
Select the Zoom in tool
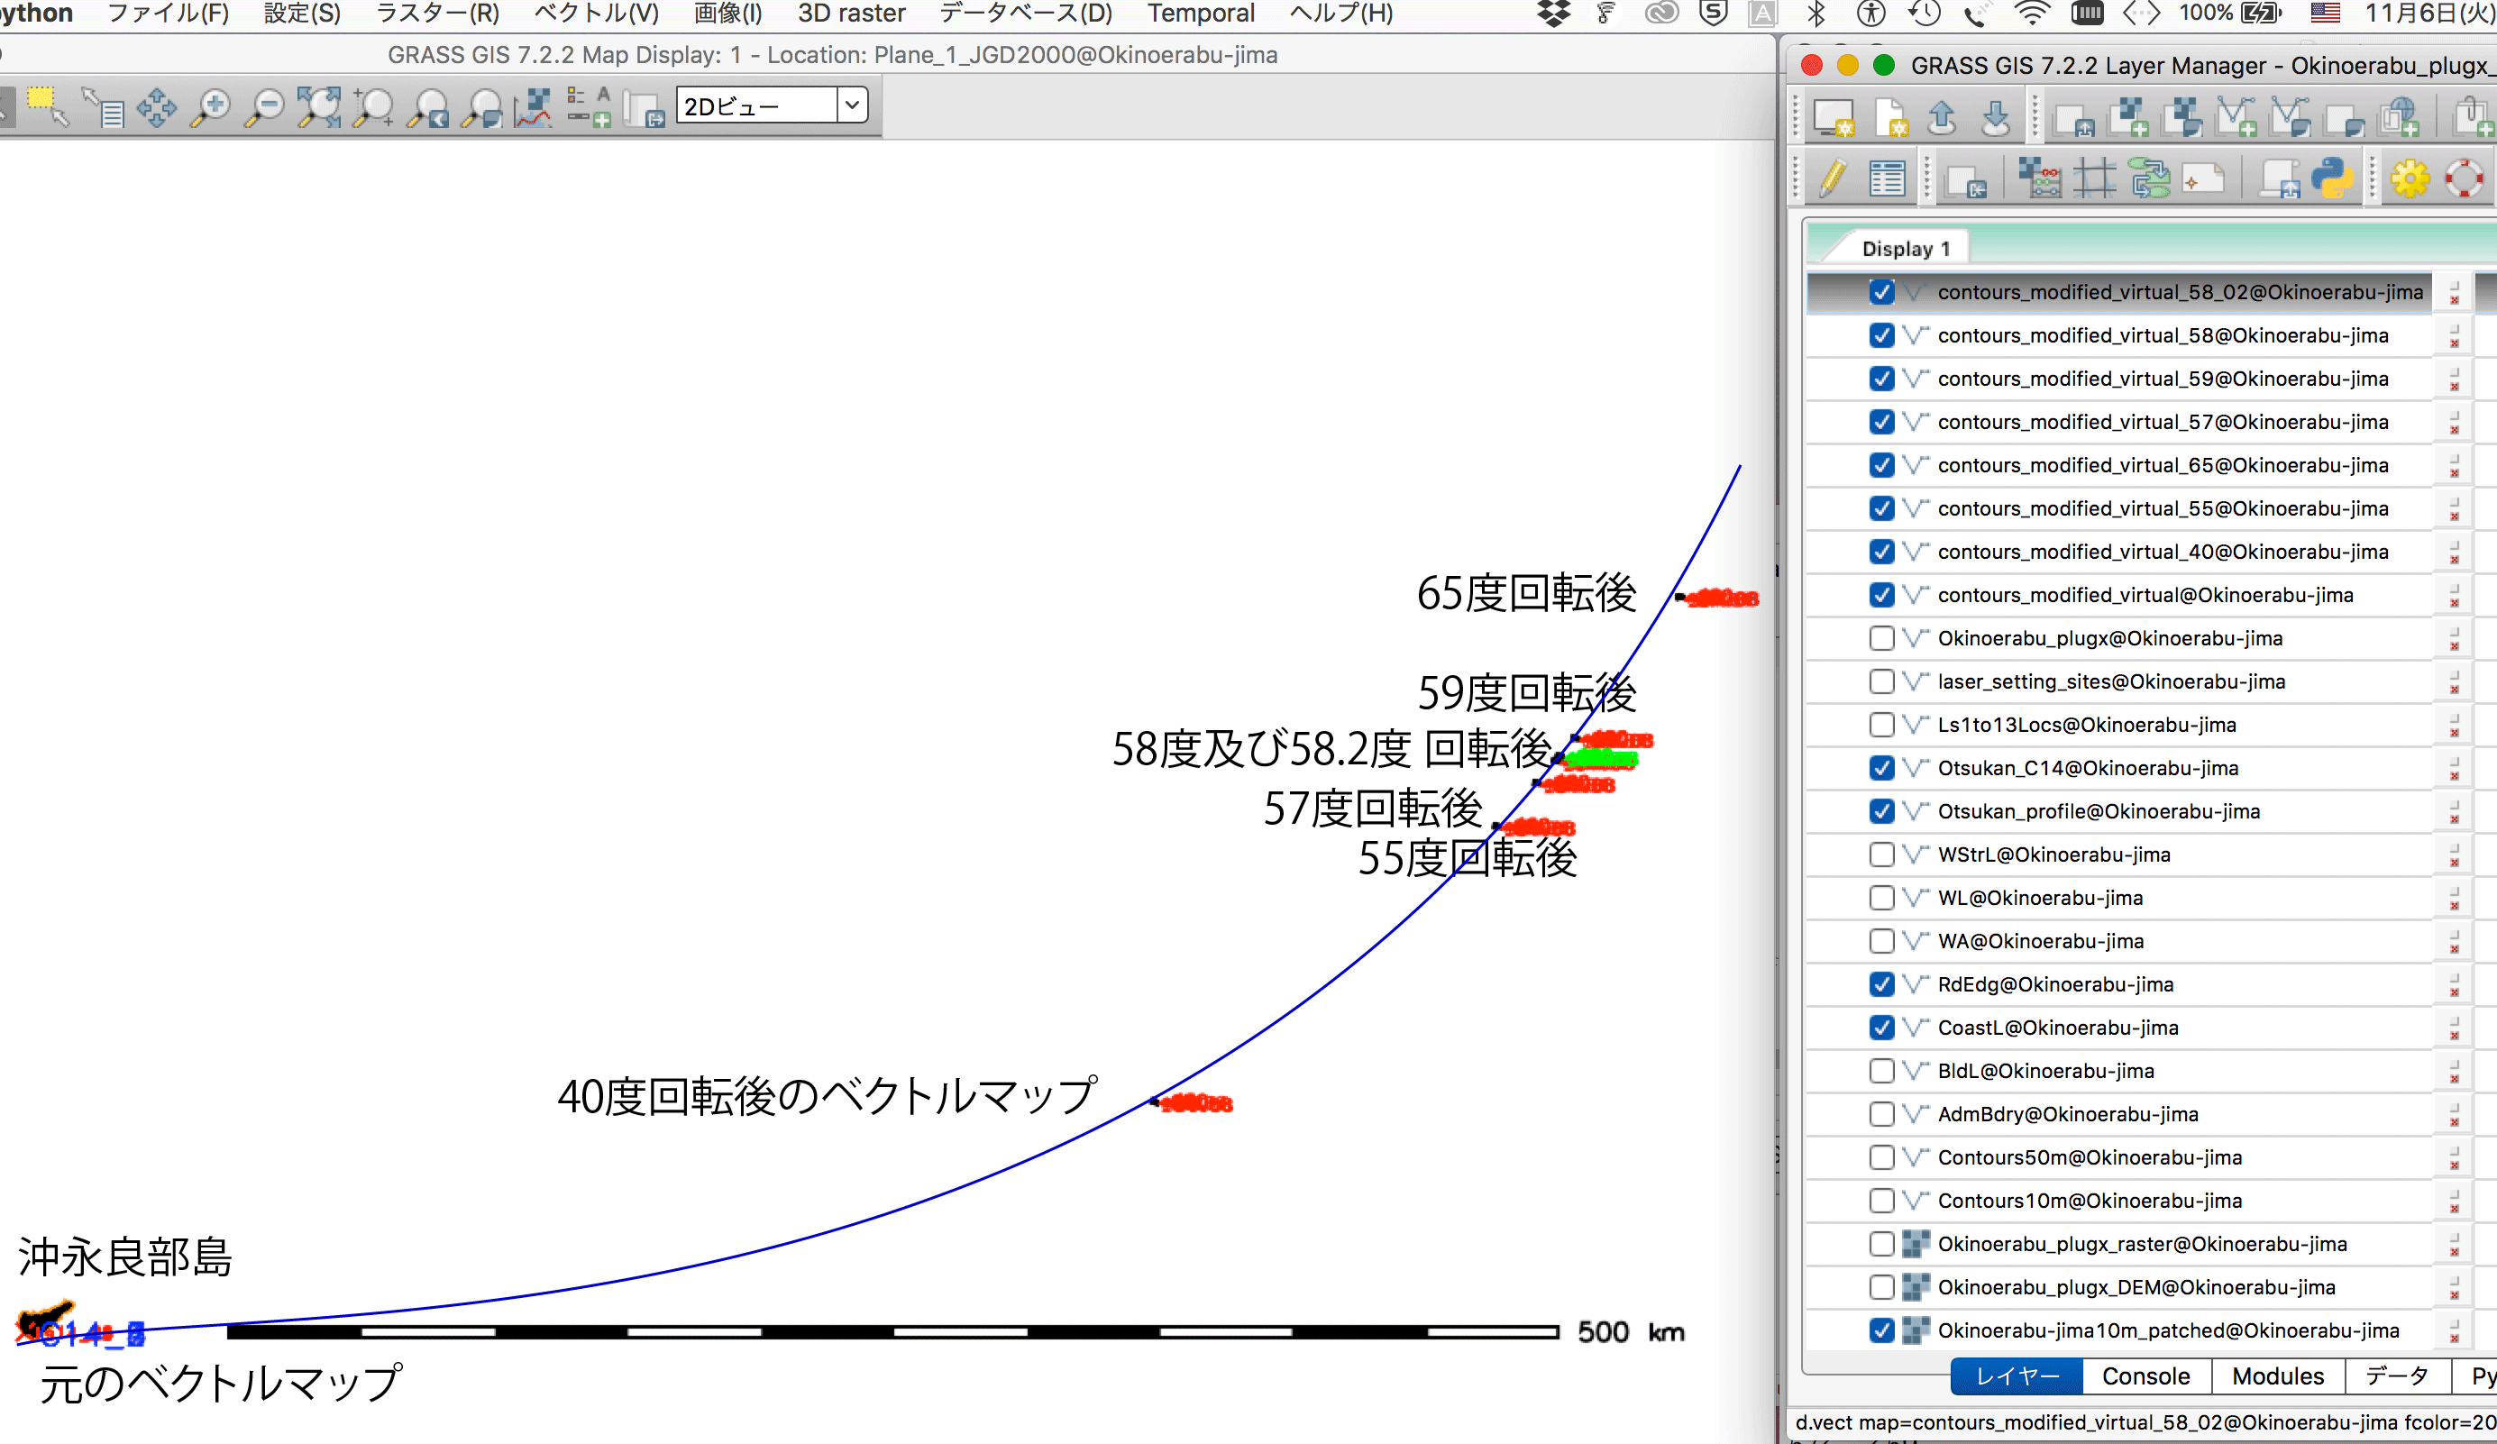point(211,107)
